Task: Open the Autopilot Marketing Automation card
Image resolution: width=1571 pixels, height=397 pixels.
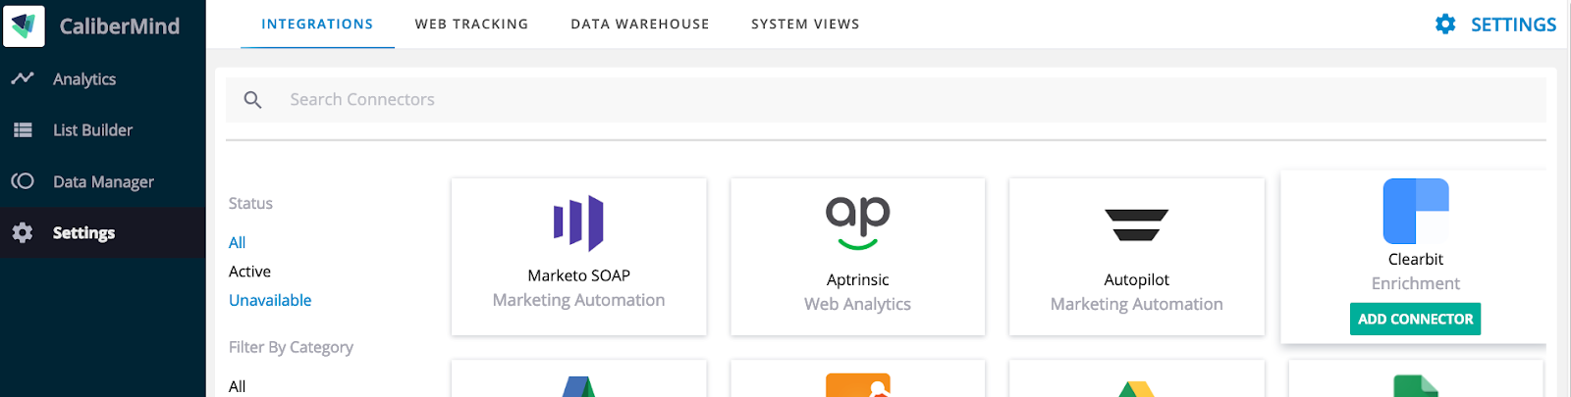Action: pyautogui.click(x=1136, y=257)
